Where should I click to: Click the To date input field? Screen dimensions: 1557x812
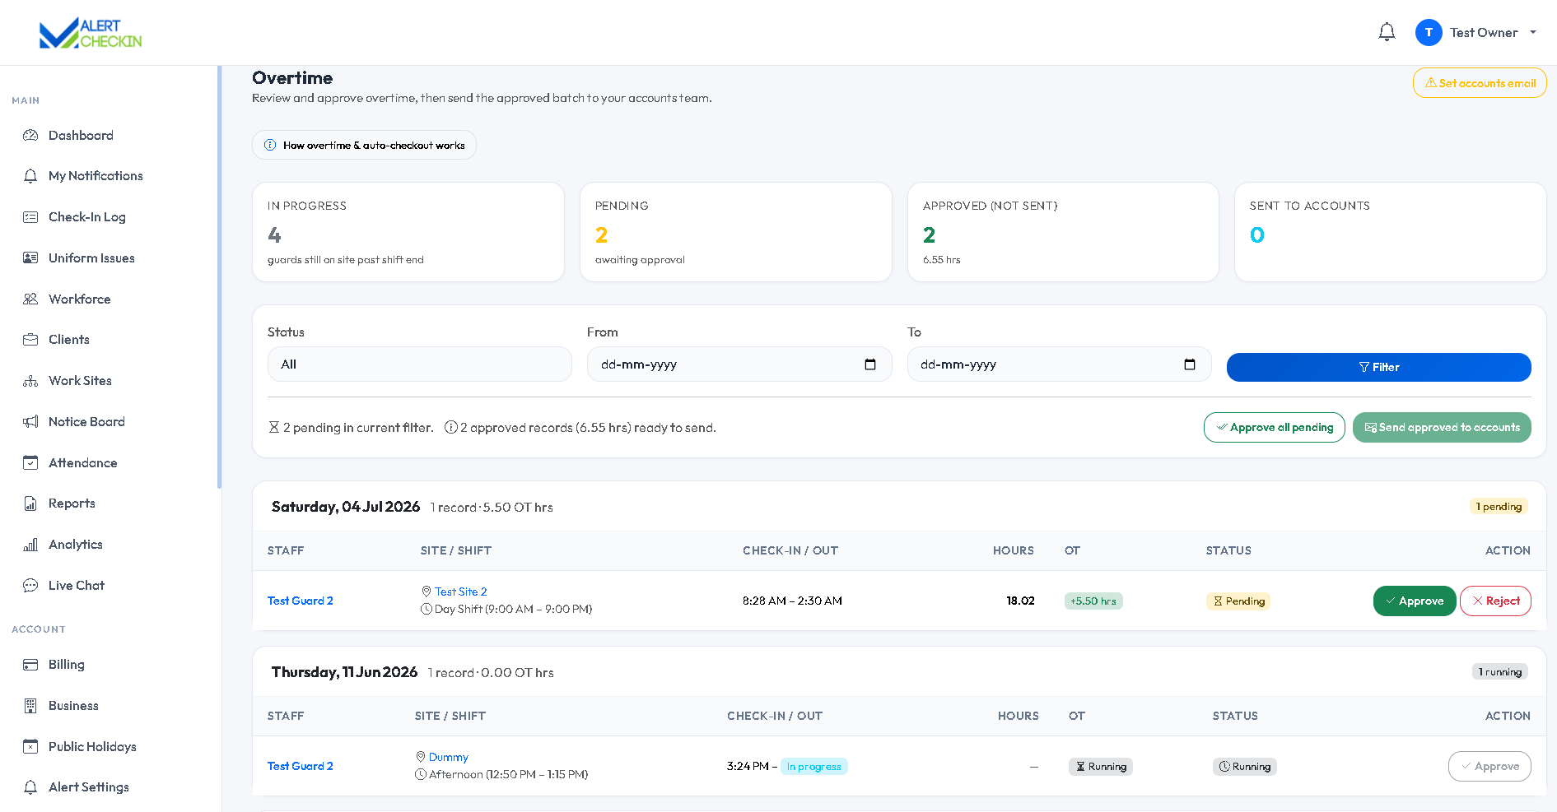[x=1059, y=364]
